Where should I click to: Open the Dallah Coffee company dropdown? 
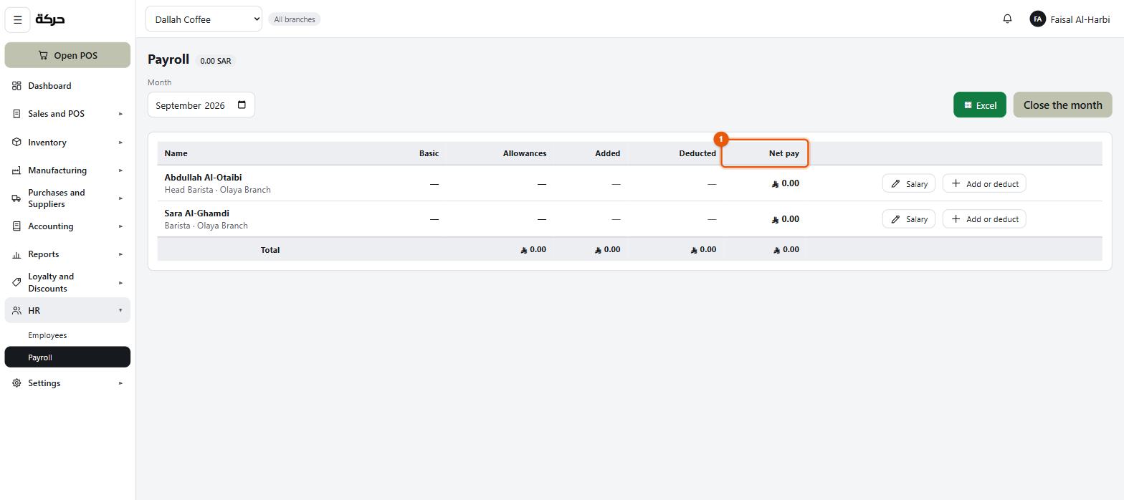point(204,19)
